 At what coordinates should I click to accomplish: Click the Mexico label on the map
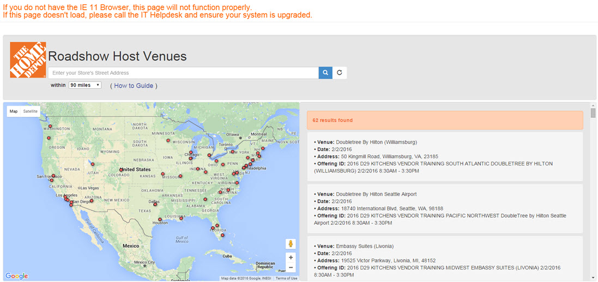[131, 246]
